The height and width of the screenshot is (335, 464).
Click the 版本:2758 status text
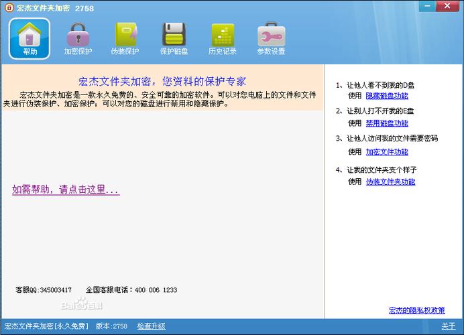click(x=111, y=326)
